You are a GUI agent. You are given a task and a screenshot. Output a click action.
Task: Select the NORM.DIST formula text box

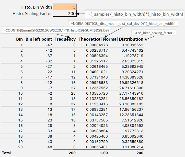[x=122, y=24]
